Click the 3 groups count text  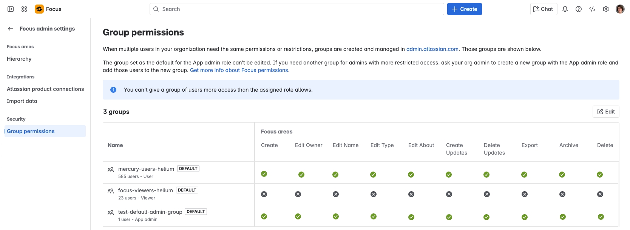point(116,112)
